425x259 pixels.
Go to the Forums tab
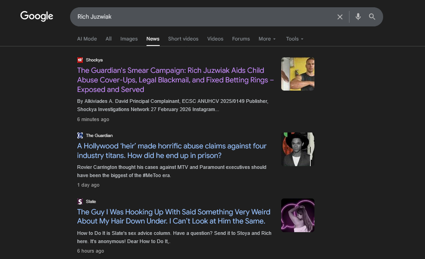tap(241, 39)
